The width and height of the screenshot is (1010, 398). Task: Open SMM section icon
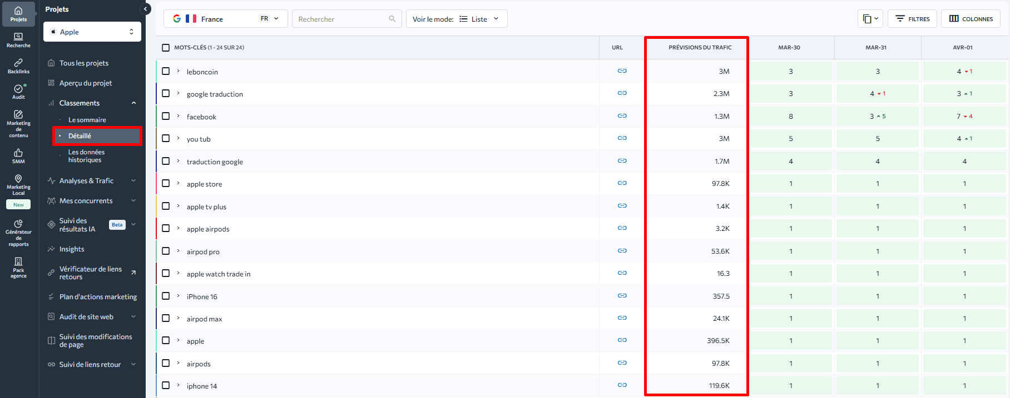(18, 156)
